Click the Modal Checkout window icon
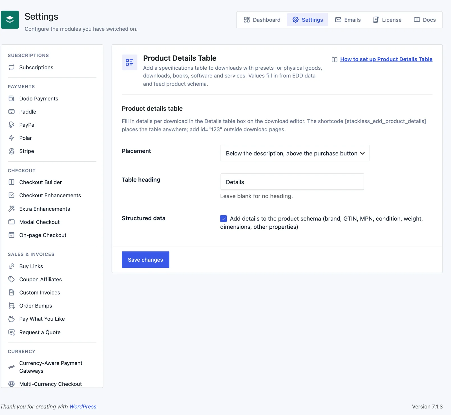451x415 pixels. coord(12,222)
